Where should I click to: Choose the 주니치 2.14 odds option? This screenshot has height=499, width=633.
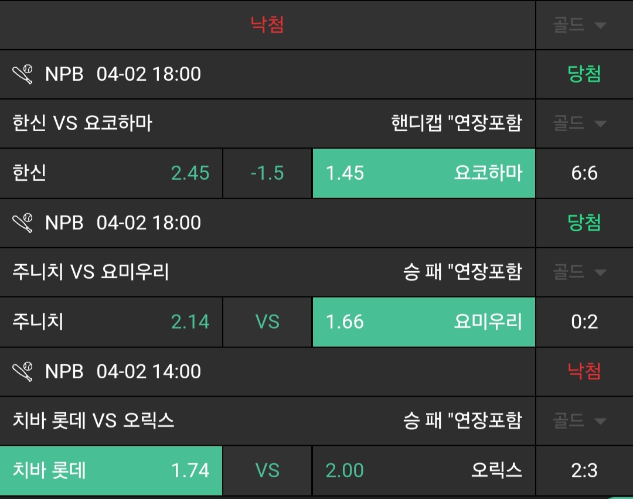tap(111, 322)
